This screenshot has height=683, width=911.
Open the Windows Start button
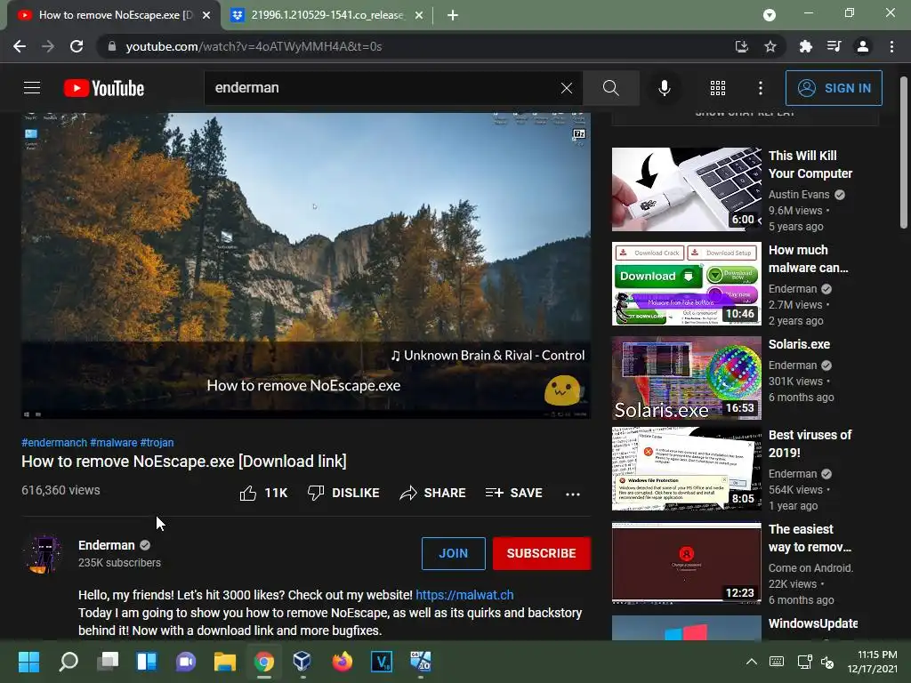coord(29,662)
